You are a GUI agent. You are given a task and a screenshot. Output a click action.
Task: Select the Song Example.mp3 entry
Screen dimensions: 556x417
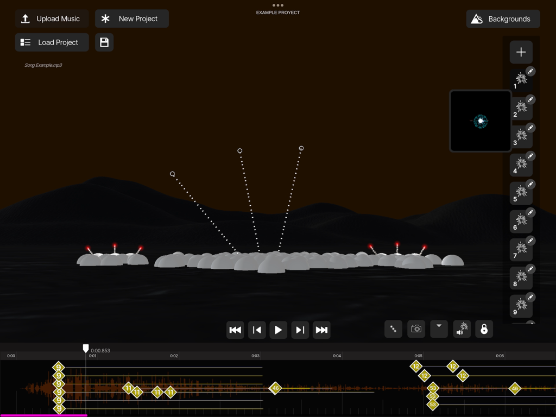[x=44, y=65]
